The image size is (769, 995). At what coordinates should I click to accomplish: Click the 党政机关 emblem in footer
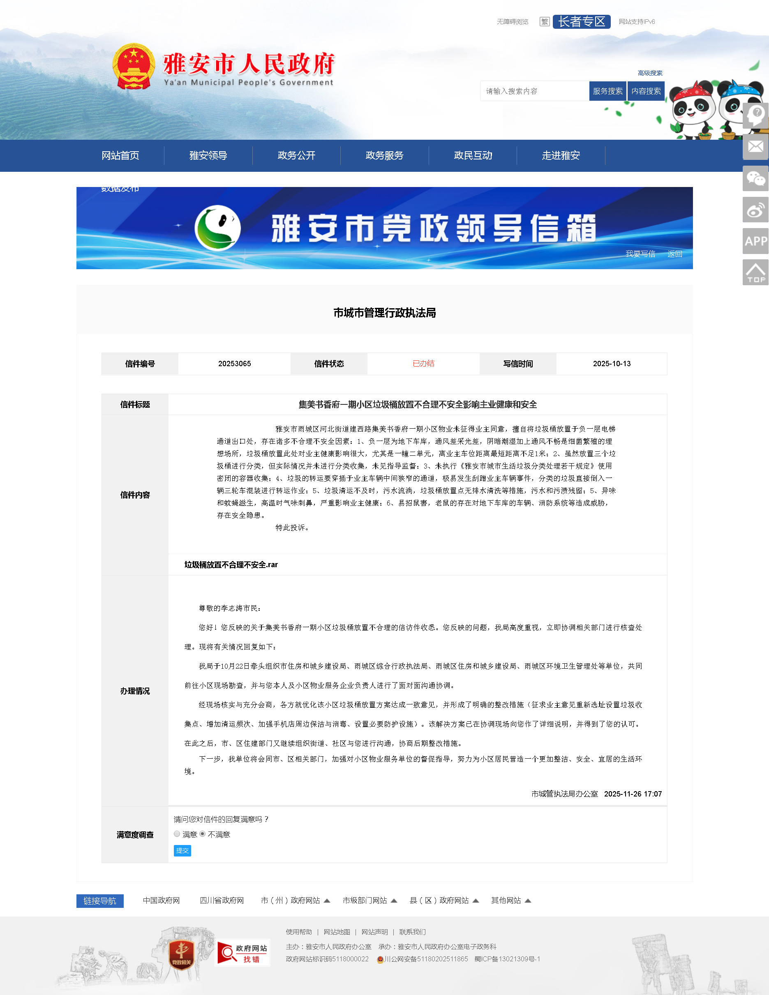click(181, 954)
